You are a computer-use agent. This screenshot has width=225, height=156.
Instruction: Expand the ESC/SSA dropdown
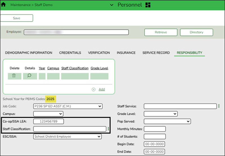67,136
